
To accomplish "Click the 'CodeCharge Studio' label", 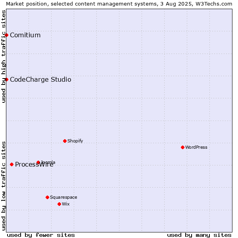I will [40, 80].
